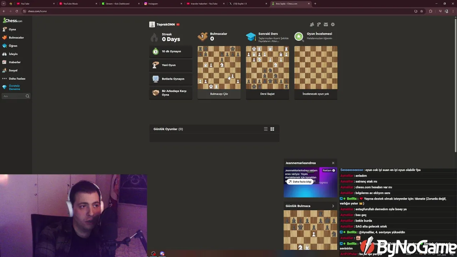Open the Oyna sidebar menu
Viewport: 457px width, 257px height.
point(12,29)
